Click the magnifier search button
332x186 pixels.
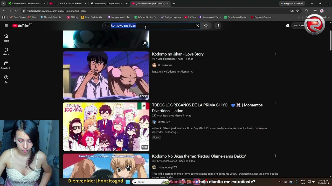(x=206, y=26)
